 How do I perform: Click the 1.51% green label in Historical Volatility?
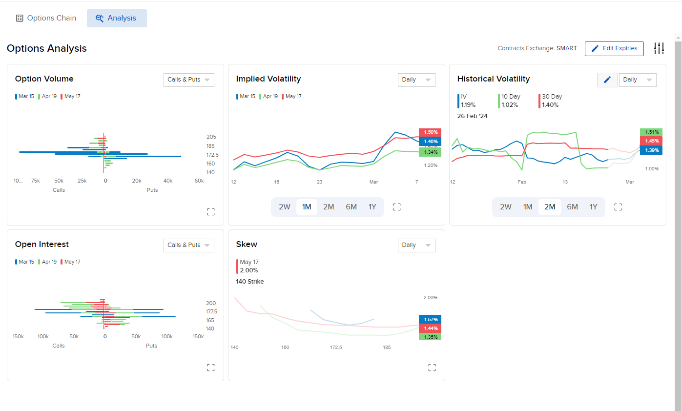pos(651,132)
